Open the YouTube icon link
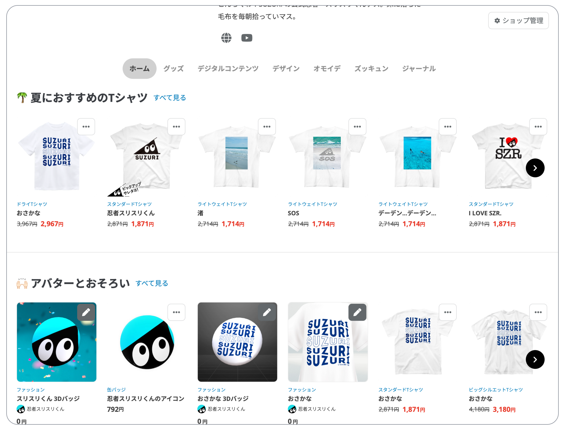This screenshot has width=565, height=439. pos(247,38)
